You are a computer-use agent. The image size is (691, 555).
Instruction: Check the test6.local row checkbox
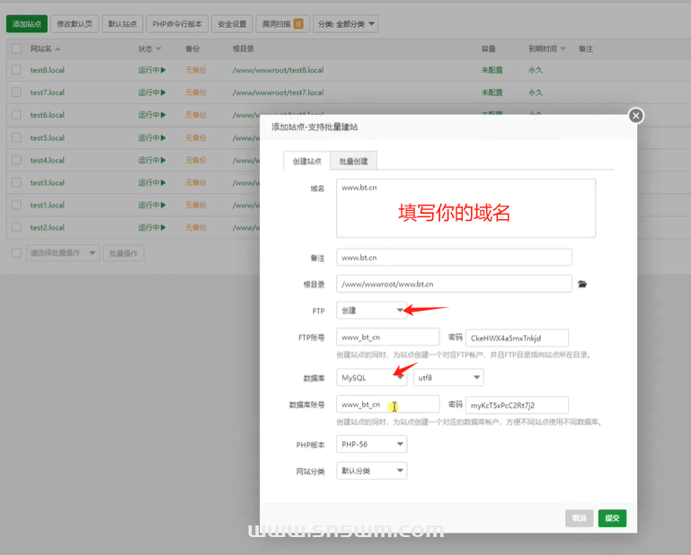pyautogui.click(x=16, y=115)
